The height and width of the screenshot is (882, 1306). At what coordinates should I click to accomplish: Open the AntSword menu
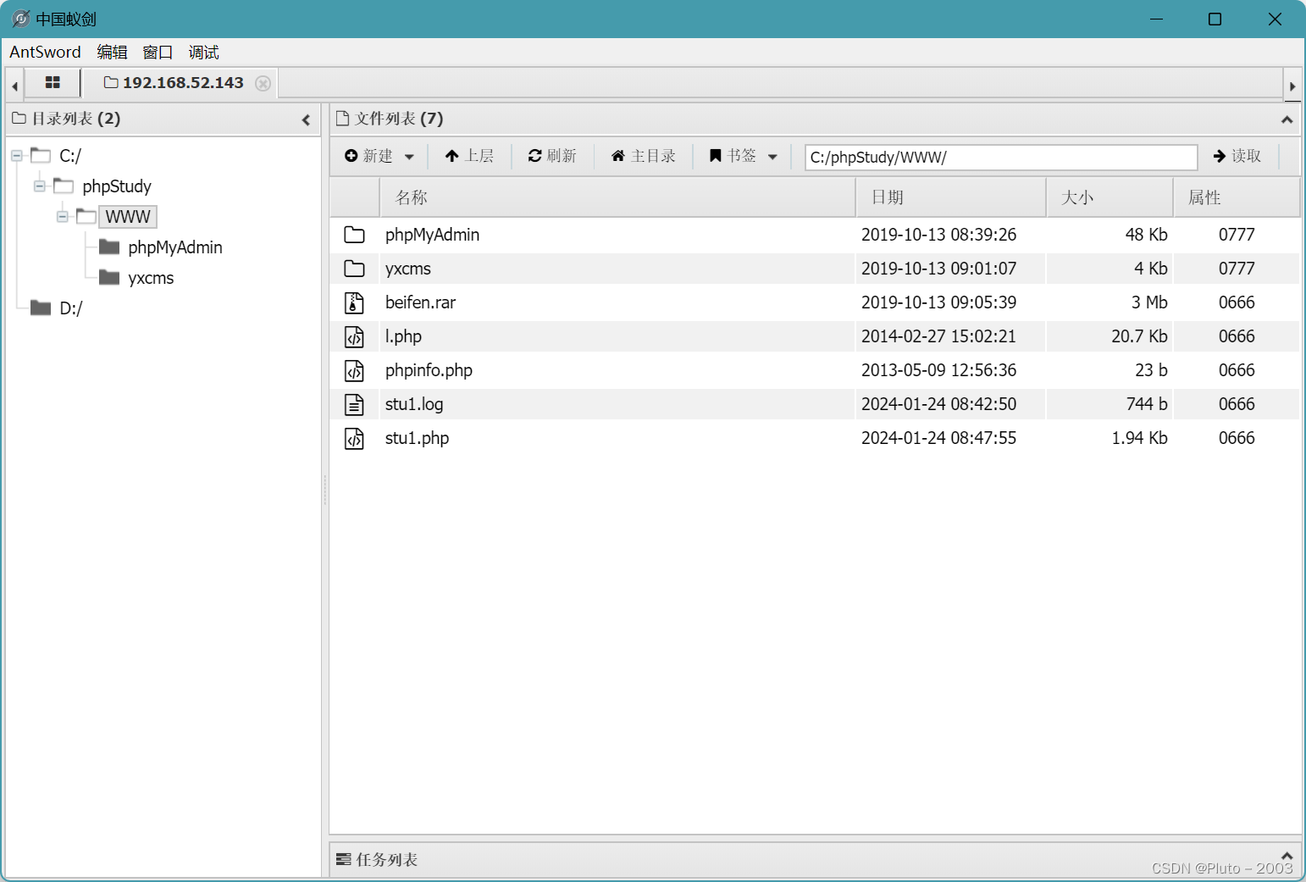pyautogui.click(x=45, y=52)
